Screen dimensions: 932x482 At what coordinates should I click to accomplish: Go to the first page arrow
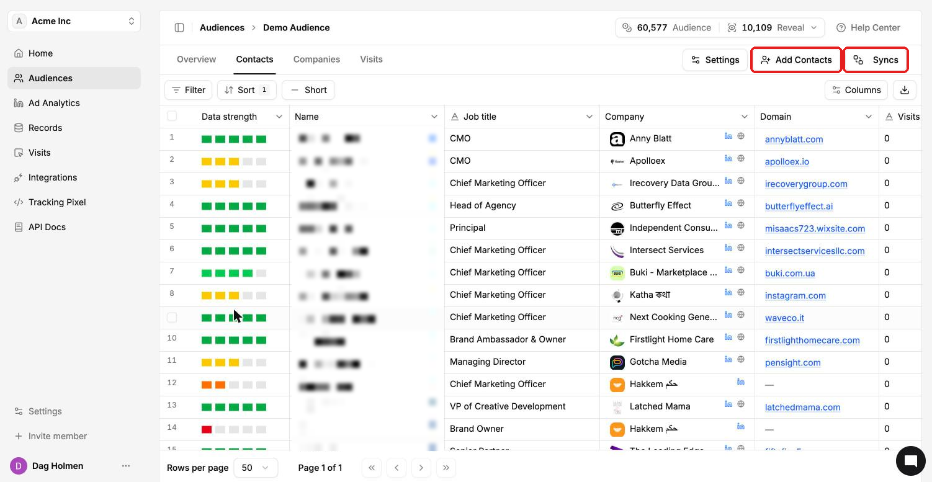372,468
